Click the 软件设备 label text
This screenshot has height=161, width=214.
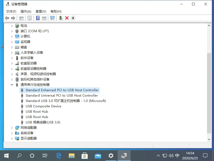(x=27, y=58)
